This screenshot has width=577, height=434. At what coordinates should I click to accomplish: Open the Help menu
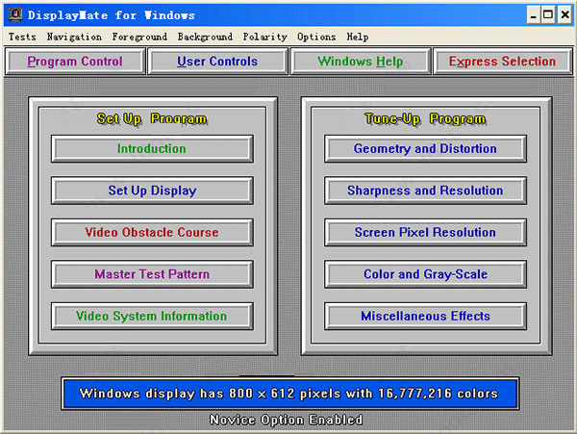(x=358, y=37)
